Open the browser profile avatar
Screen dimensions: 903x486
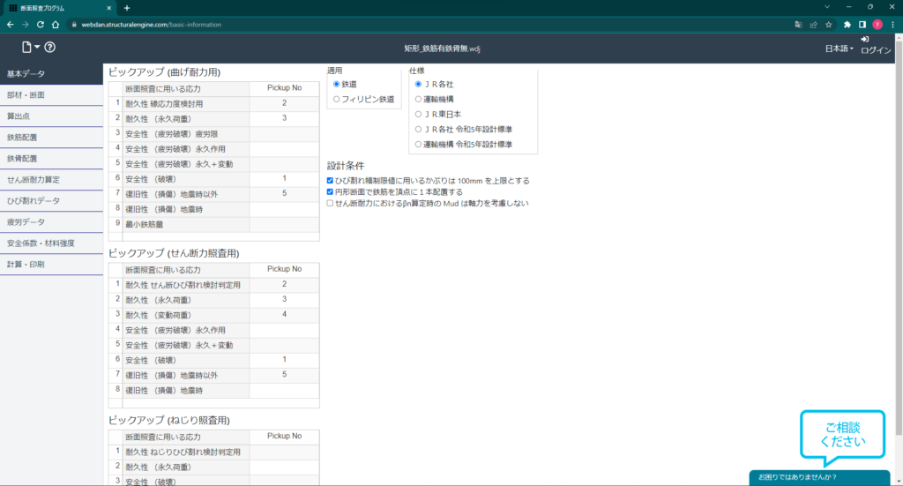tap(877, 25)
